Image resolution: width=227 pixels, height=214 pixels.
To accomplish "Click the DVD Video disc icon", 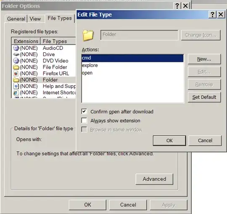I will point(16,61).
